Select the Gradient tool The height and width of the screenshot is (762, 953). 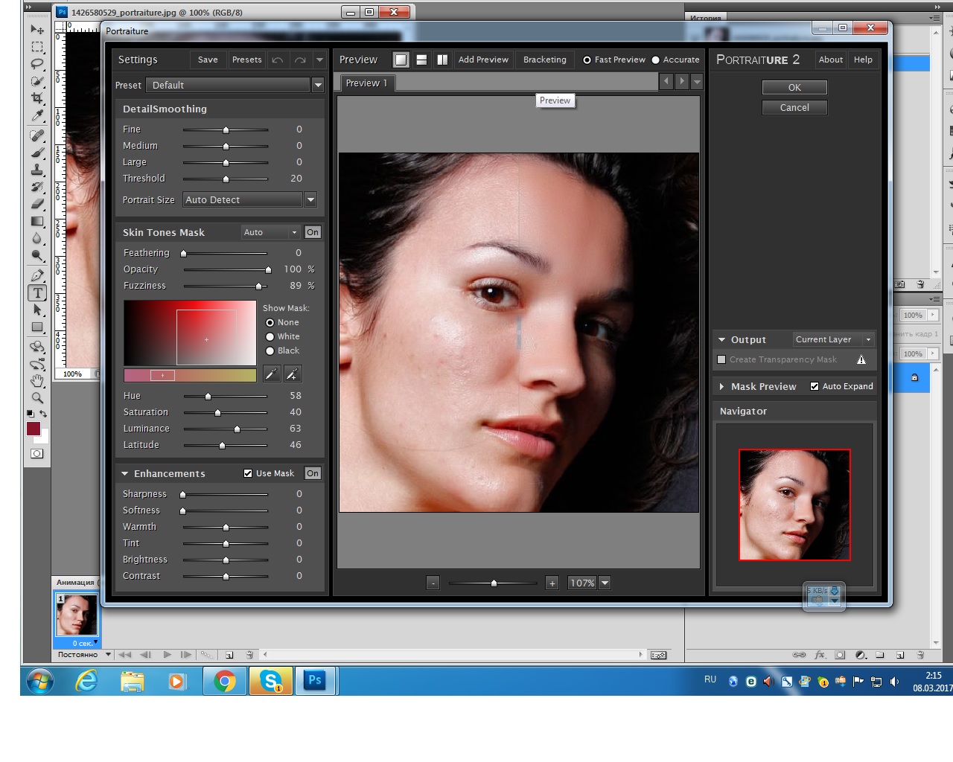[x=36, y=221]
